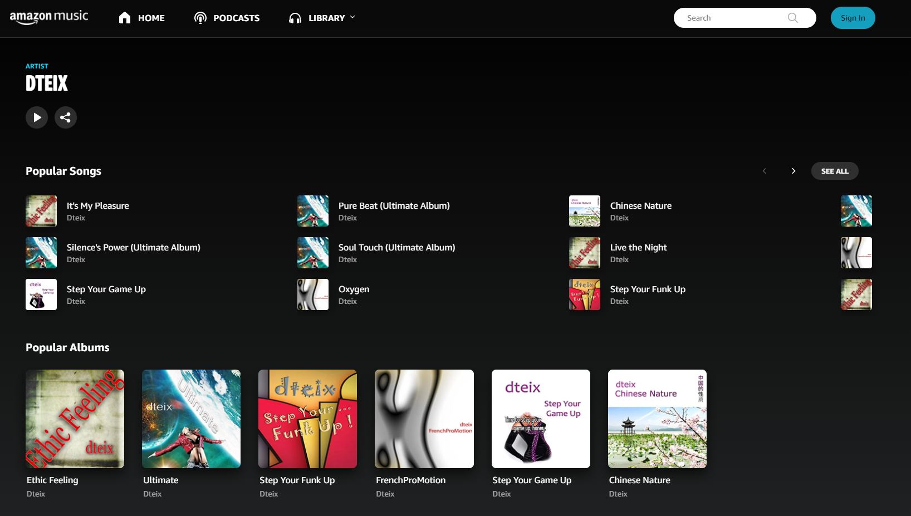
Task: Click the Ultimate album title
Action: coord(161,480)
